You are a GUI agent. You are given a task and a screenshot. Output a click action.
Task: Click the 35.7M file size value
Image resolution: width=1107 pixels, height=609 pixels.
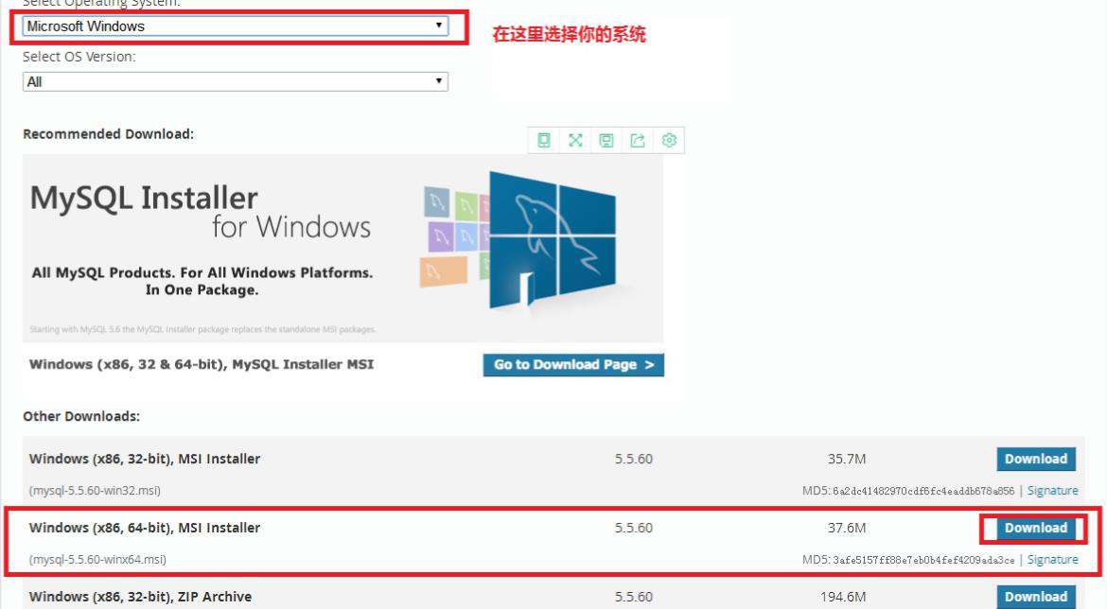pos(847,459)
